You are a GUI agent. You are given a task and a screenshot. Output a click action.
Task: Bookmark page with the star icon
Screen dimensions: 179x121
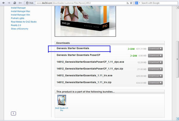coord(131,3)
